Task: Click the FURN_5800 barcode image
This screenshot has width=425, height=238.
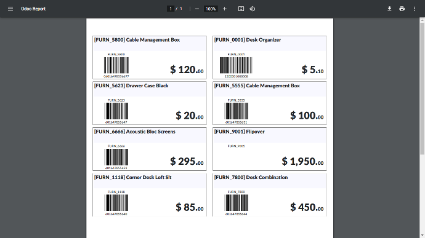Action: 116,65
